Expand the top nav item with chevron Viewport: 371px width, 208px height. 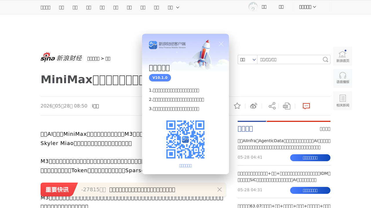click(174, 7)
